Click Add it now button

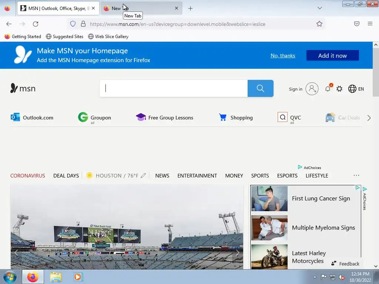pyautogui.click(x=333, y=55)
